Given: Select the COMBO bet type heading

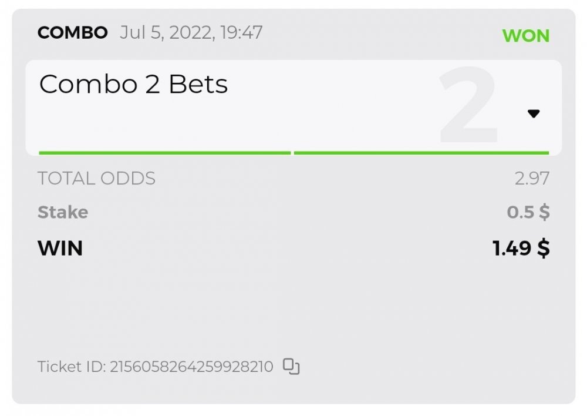Looking at the screenshot, I should (72, 32).
